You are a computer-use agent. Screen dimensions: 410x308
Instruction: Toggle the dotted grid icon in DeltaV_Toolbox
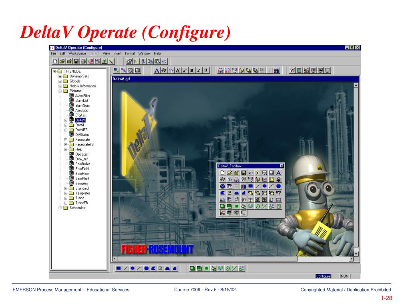(236, 186)
